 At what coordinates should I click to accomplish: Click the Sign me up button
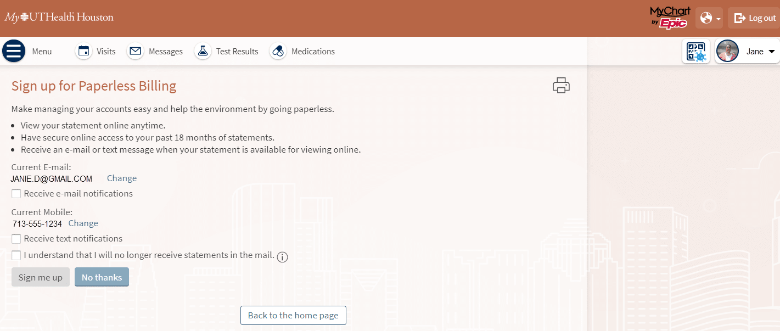coord(41,277)
